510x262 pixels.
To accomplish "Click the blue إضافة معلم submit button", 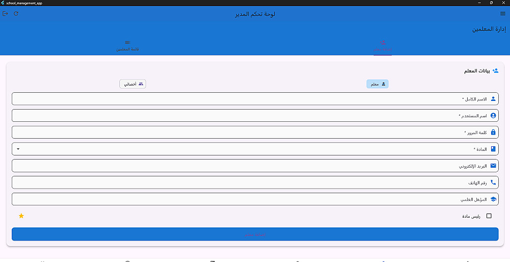I will (x=255, y=234).
